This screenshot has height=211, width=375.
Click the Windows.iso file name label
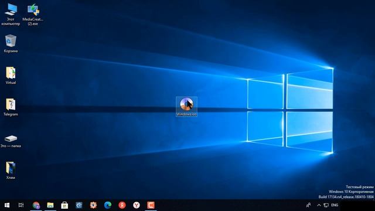pos(186,114)
